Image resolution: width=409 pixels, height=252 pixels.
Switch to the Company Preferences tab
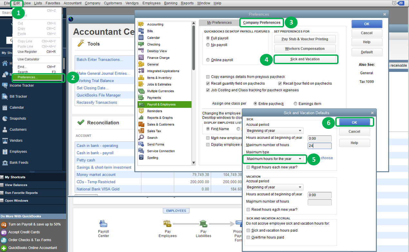[262, 23]
